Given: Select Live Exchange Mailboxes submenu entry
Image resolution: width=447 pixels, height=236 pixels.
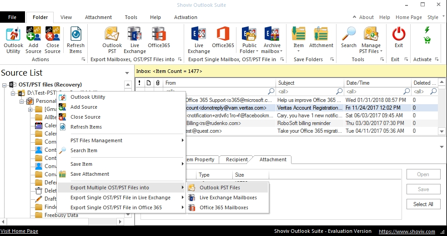Looking at the screenshot, I should coord(227,197).
